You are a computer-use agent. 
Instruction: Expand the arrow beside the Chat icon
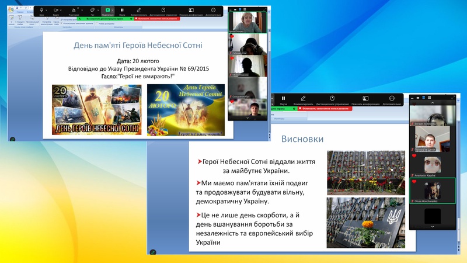tap(98, 10)
